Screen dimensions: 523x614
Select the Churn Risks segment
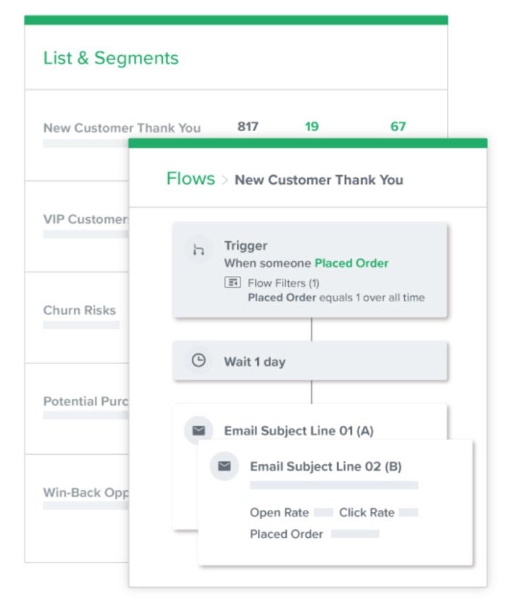80,310
